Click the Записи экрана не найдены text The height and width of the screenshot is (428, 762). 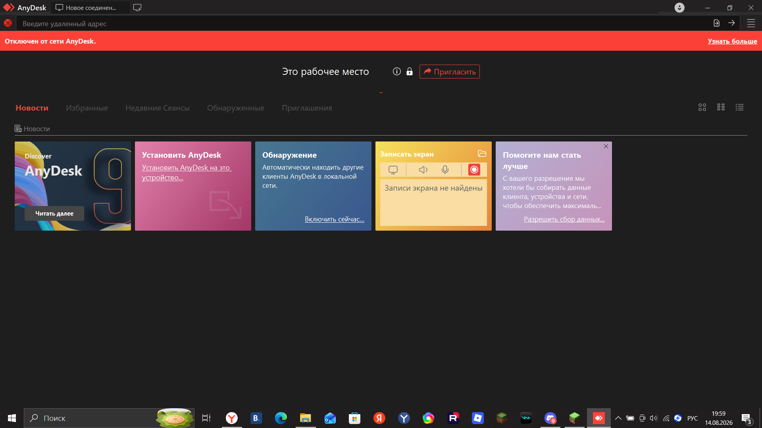tap(433, 188)
